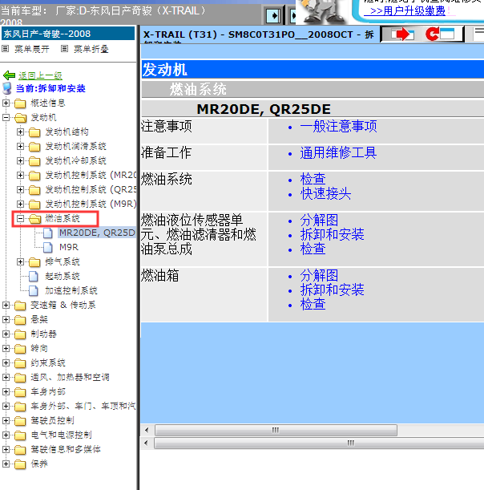Select 驾驶信息和多媒体 tree item
The width and height of the screenshot is (484, 490).
tap(66, 449)
